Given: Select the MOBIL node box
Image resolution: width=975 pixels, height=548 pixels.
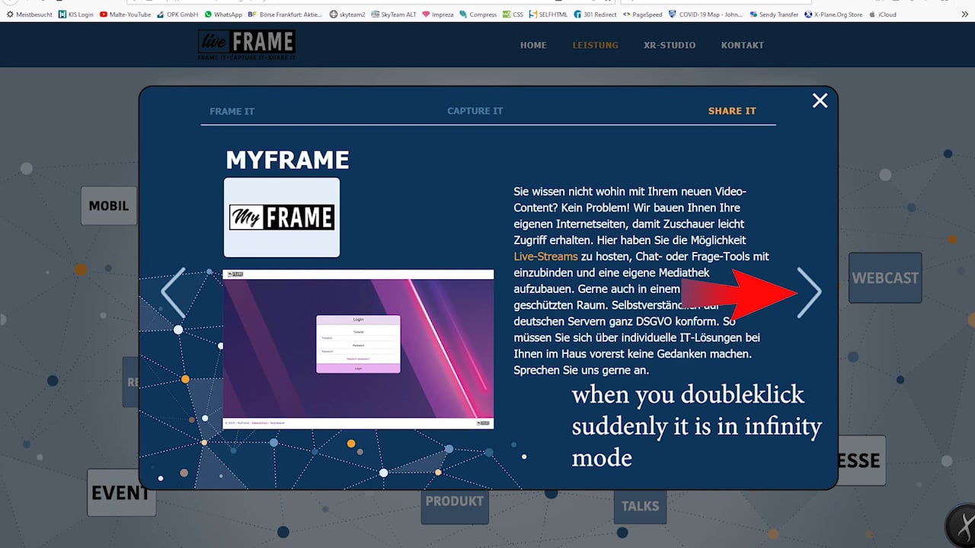Looking at the screenshot, I should (109, 205).
